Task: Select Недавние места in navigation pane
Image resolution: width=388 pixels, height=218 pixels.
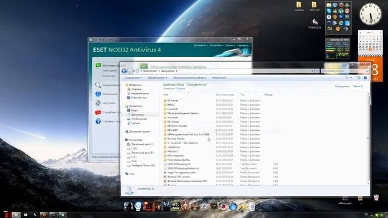Action: click(x=140, y=93)
